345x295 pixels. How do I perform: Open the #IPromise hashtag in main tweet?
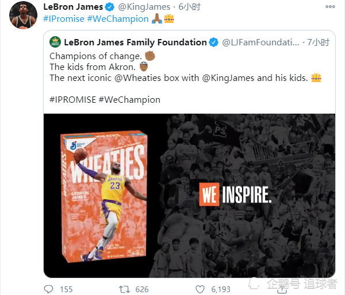pos(64,18)
